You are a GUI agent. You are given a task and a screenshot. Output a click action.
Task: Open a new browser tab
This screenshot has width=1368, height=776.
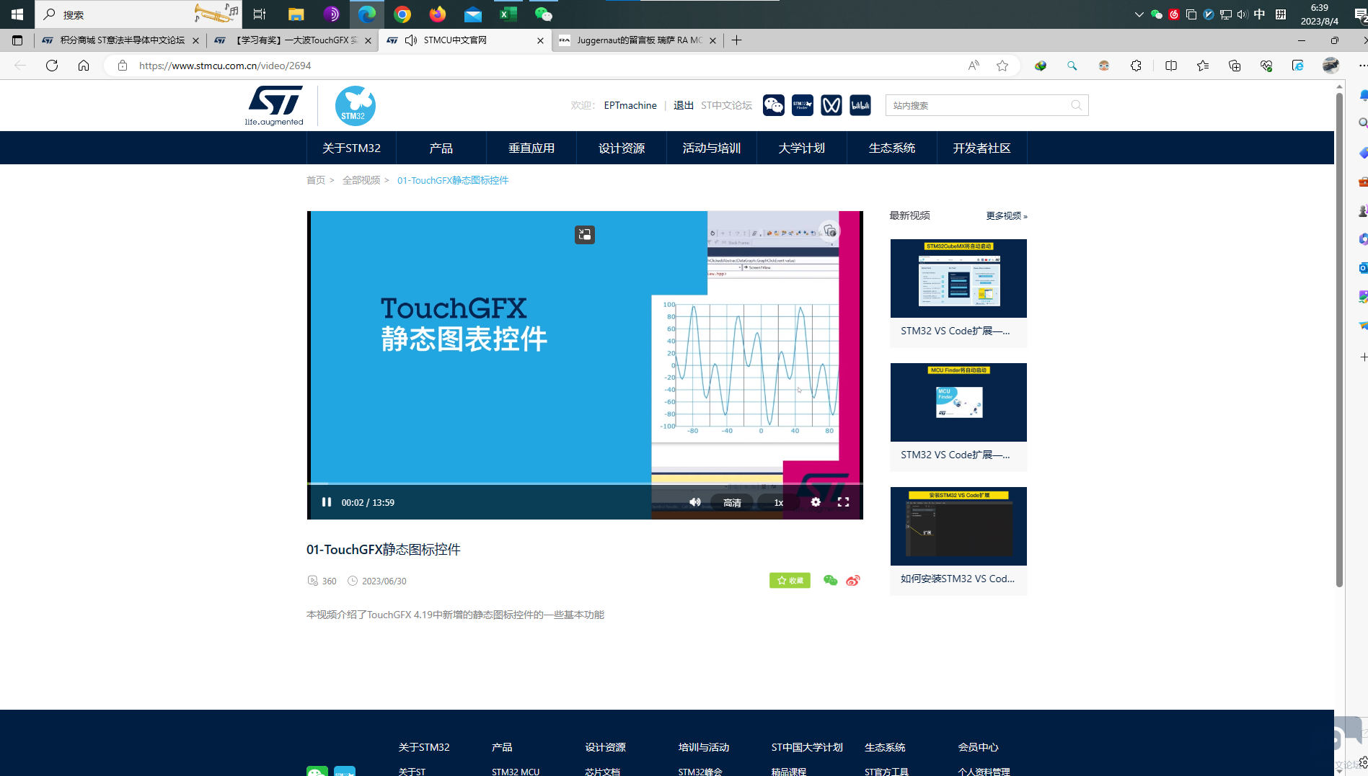pyautogui.click(x=736, y=40)
